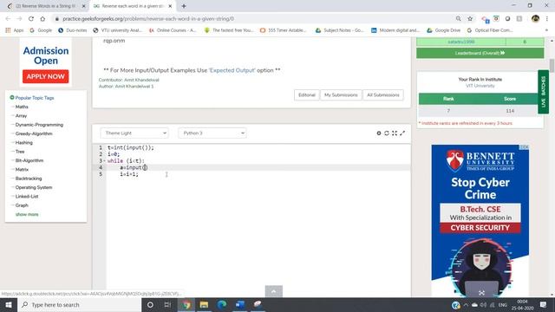The image size is (555, 312).
Task: Go back in browser history
Action: (x=8, y=18)
